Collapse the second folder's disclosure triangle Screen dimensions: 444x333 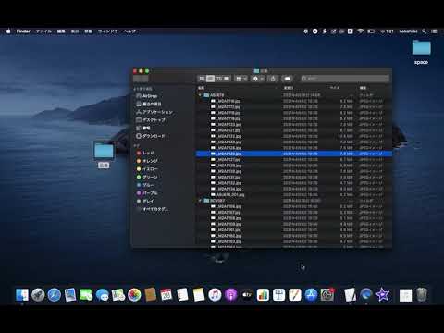[201, 201]
